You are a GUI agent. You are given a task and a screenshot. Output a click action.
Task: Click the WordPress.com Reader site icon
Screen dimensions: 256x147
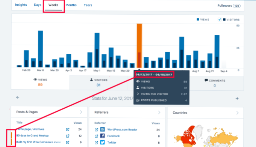point(102,129)
